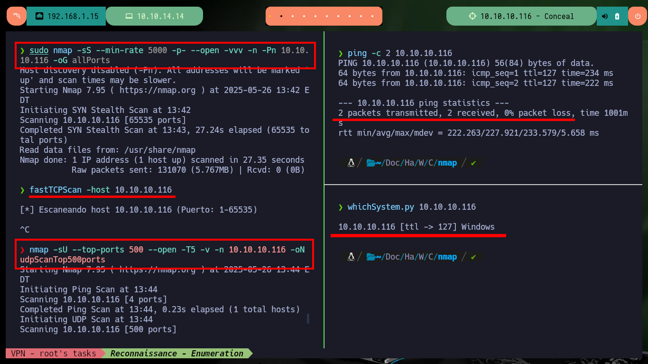Click the 10.10.14.14 VPN address widget
This screenshot has height=364, width=648.
pyautogui.click(x=154, y=16)
